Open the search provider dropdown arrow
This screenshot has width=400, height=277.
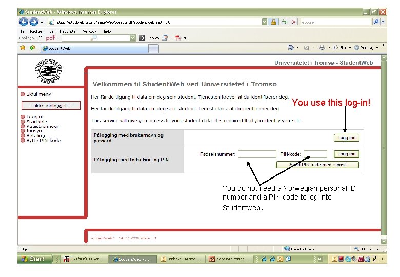click(x=383, y=22)
